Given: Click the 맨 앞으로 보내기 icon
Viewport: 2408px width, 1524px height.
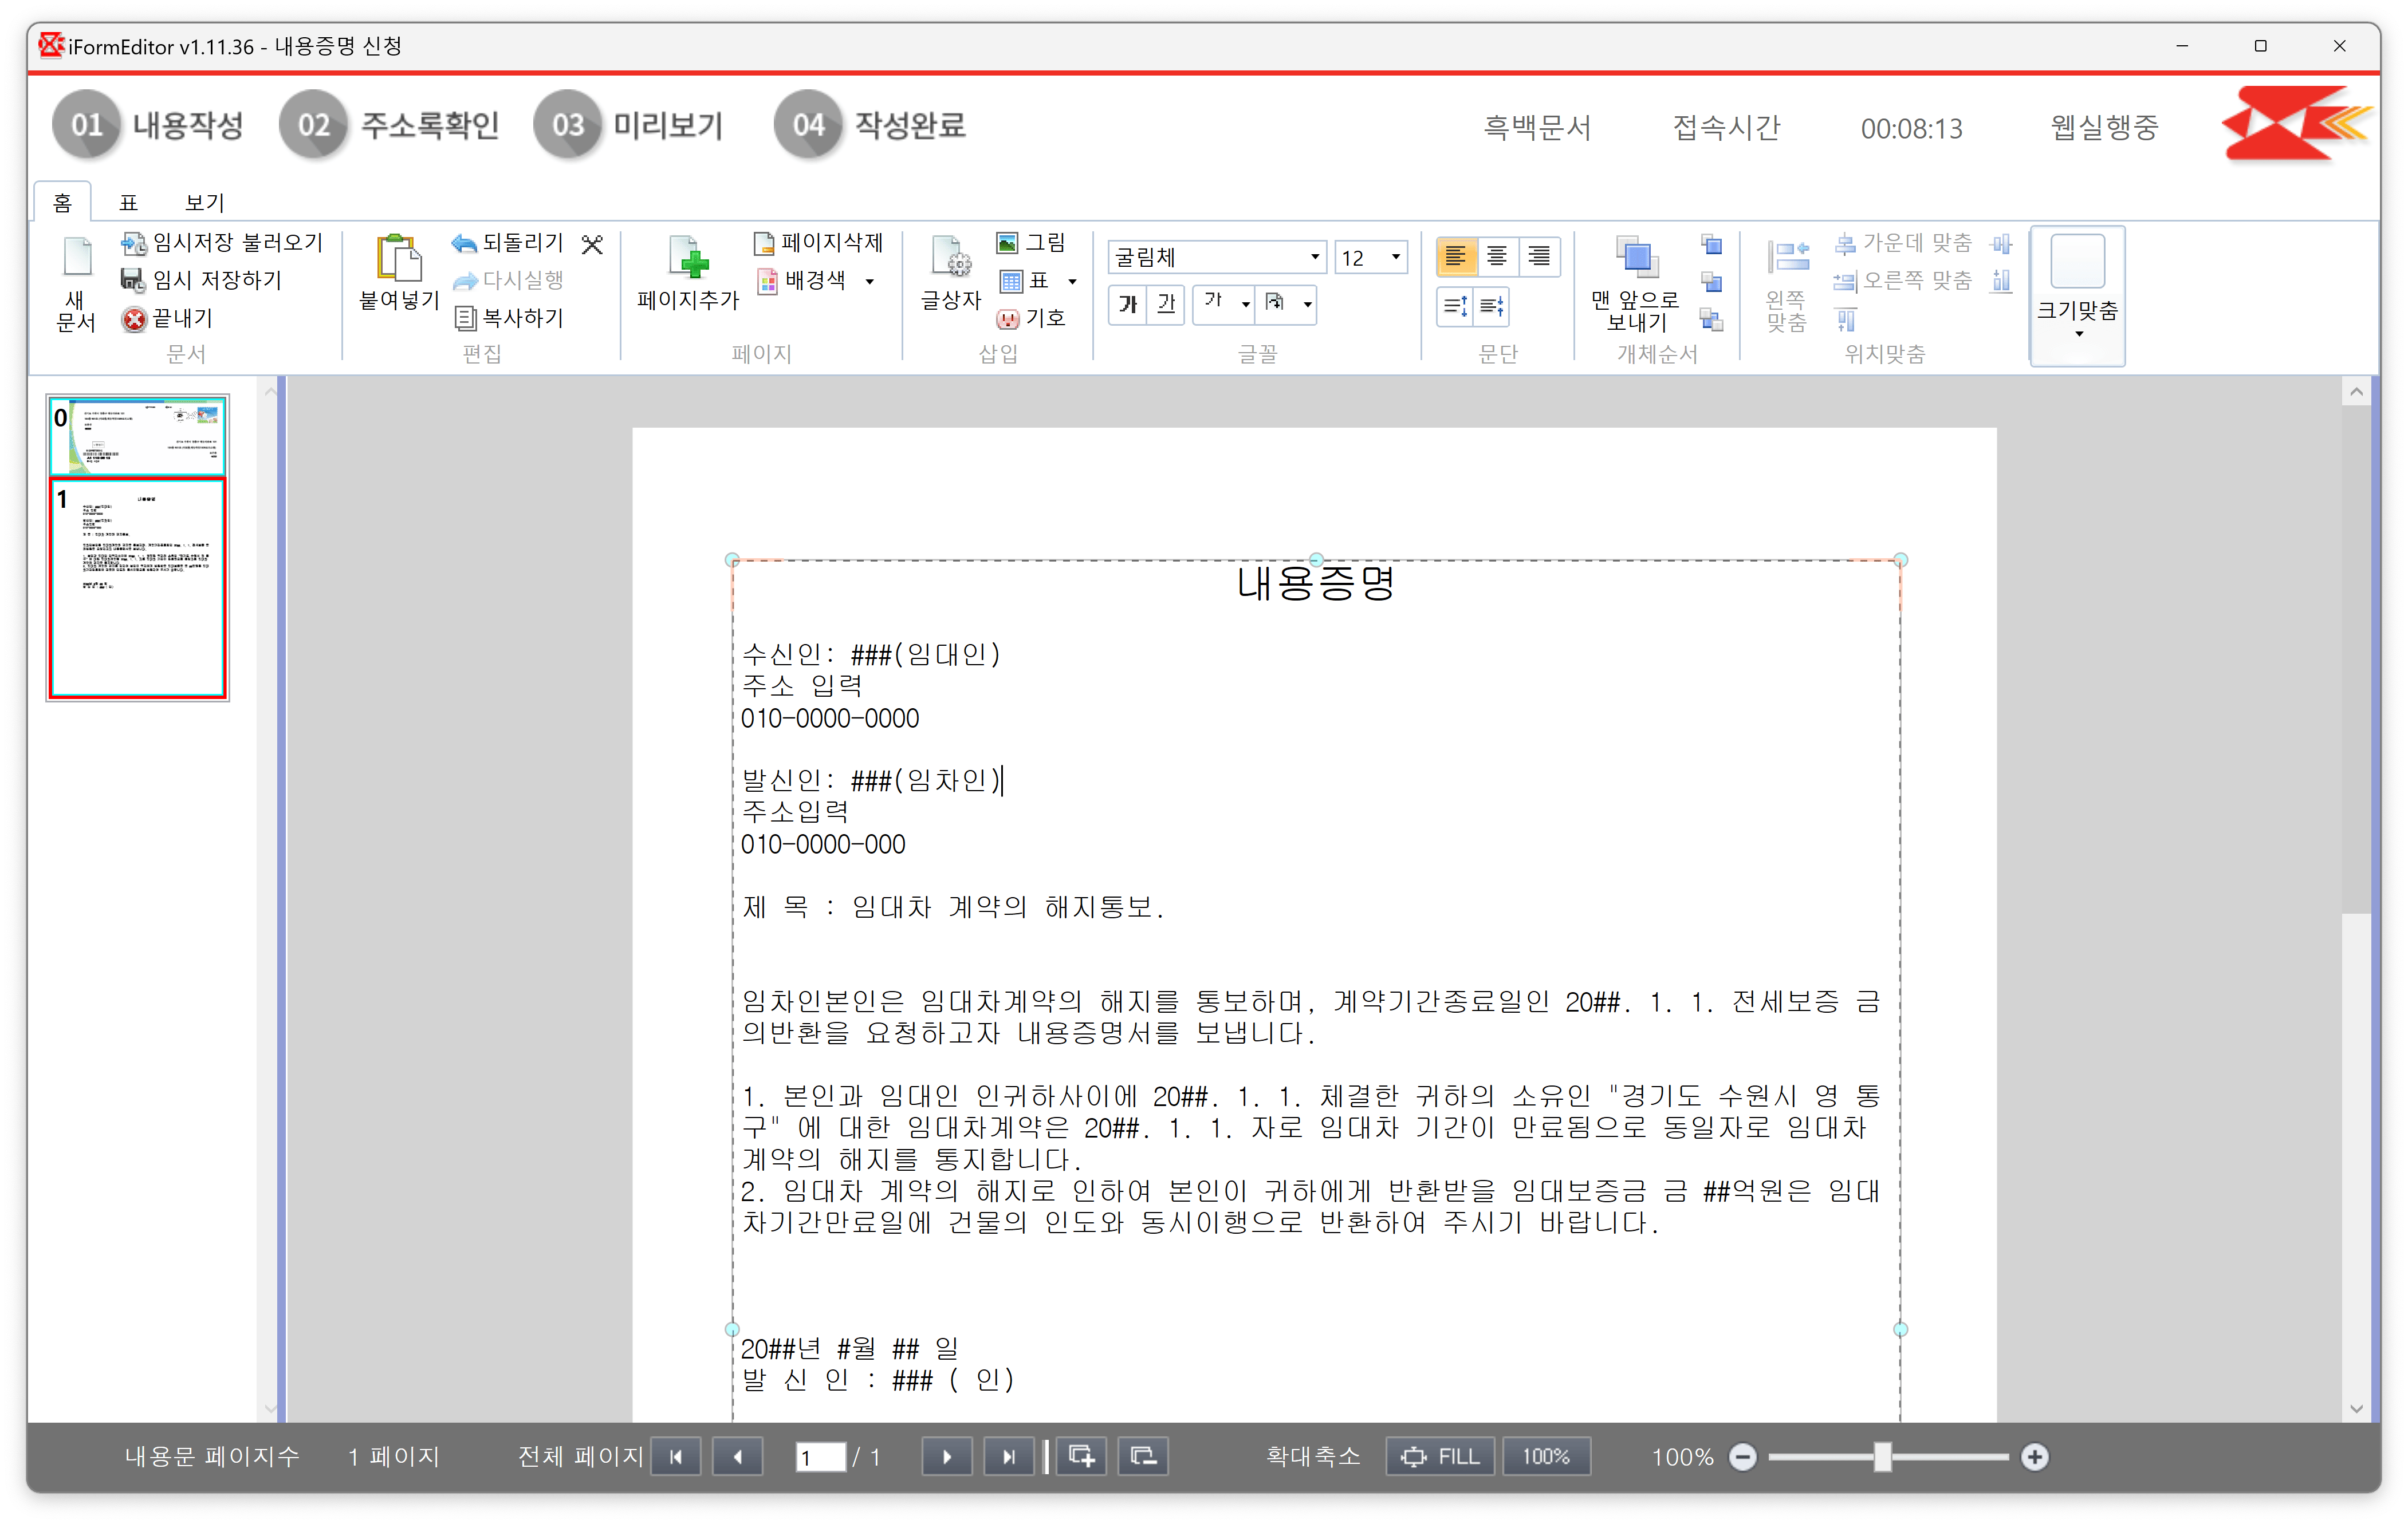Looking at the screenshot, I should click(1637, 258).
